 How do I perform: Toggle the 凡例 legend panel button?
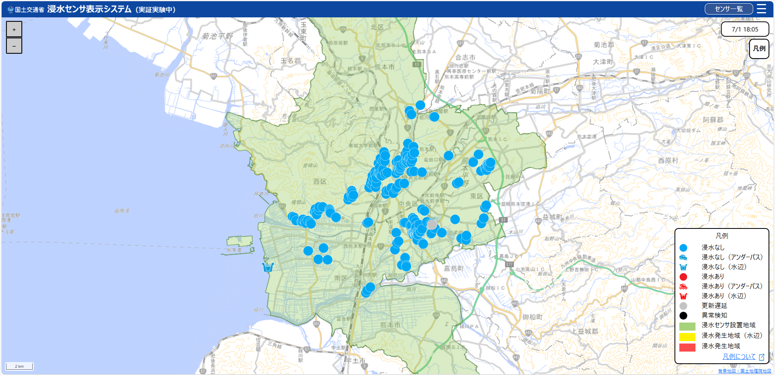coord(759,48)
